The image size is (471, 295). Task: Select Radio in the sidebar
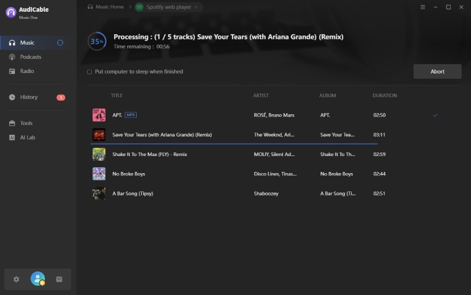(27, 71)
